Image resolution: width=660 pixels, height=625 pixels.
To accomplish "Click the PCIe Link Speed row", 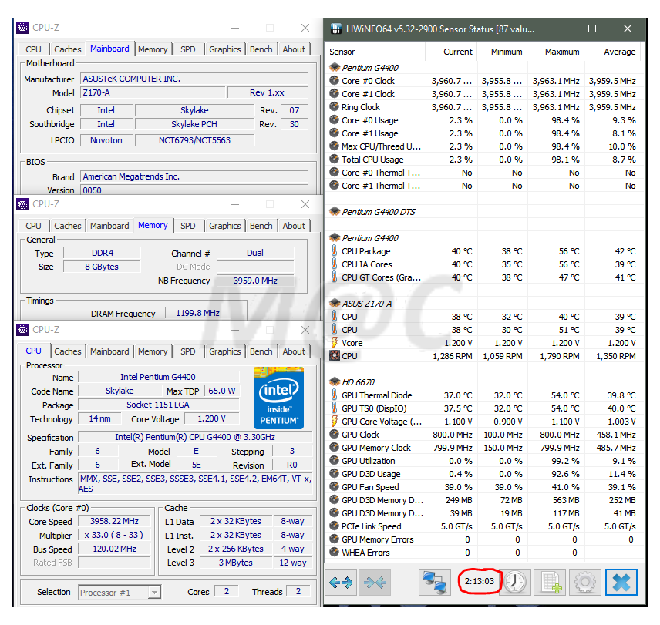I will [x=483, y=526].
